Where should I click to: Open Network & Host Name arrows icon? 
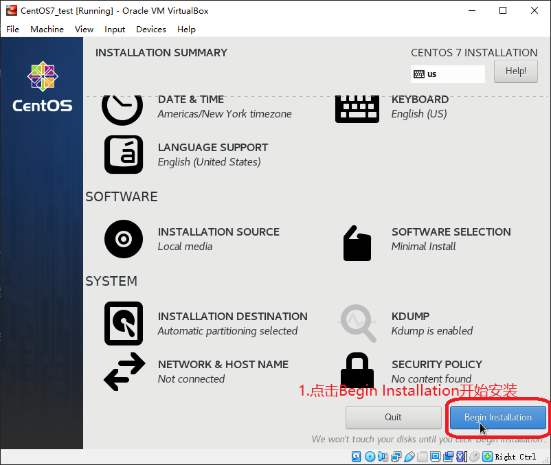tap(124, 372)
